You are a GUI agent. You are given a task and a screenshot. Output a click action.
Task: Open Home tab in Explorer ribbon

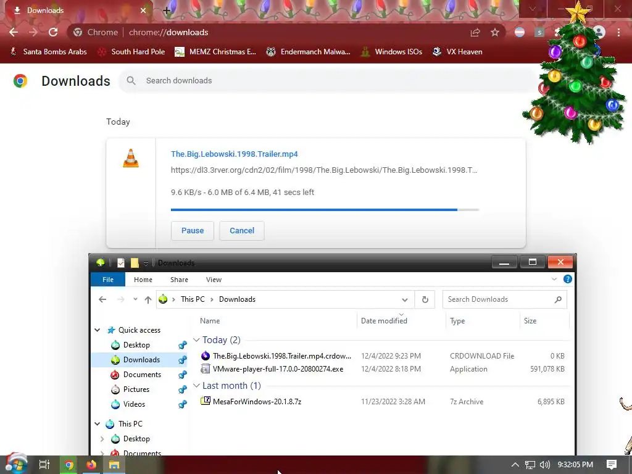point(143,280)
